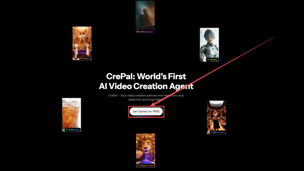This screenshot has height=171, width=304.
Task: Click the open-book icon next to AI Story
Action: (x=81, y=59)
